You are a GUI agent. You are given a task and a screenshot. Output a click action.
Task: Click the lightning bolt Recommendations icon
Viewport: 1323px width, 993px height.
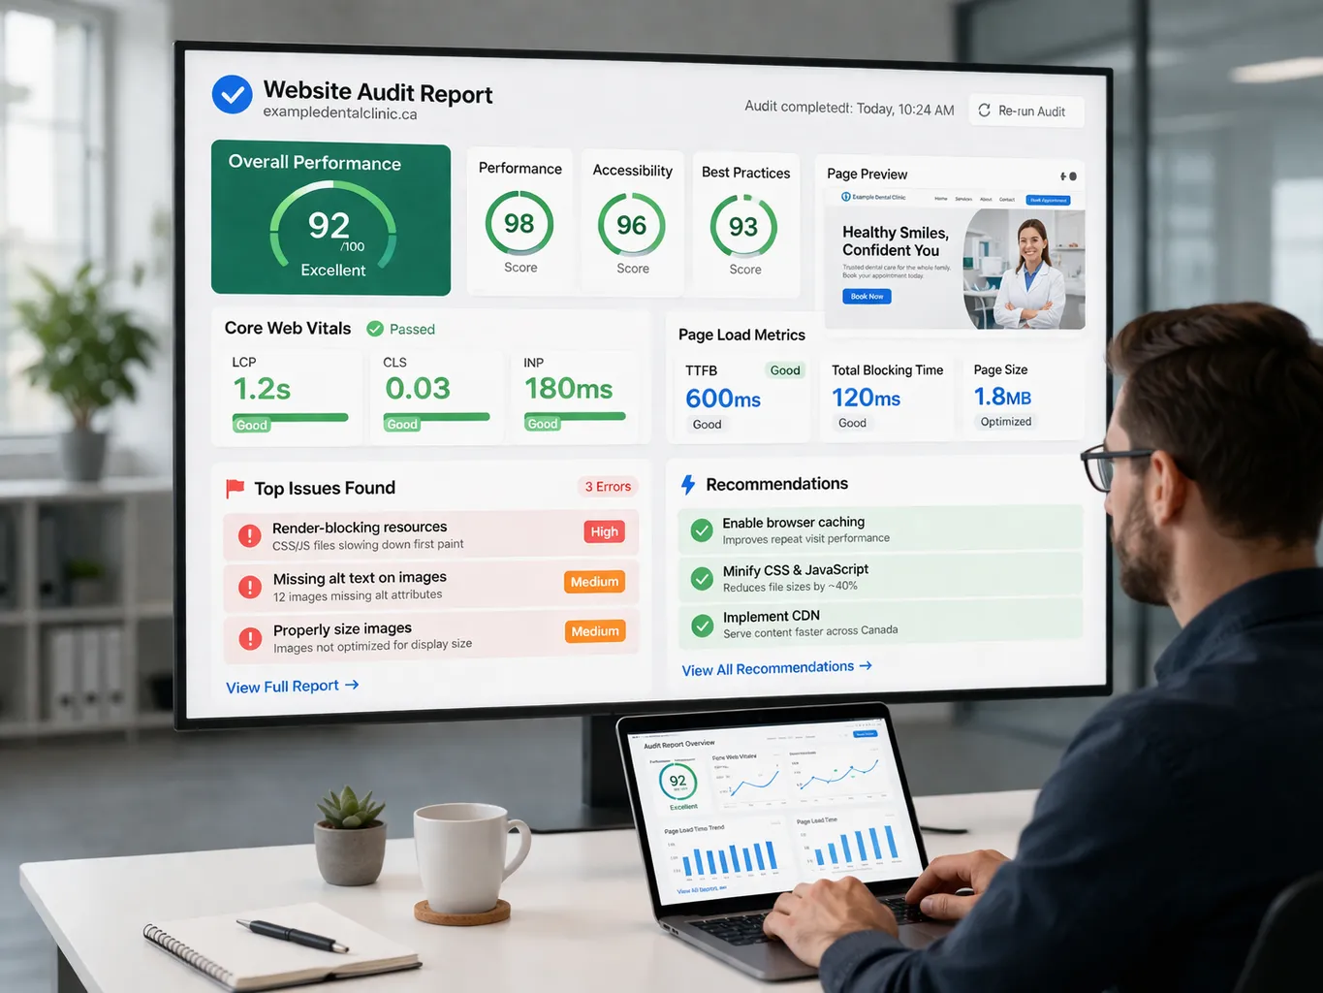pos(688,484)
